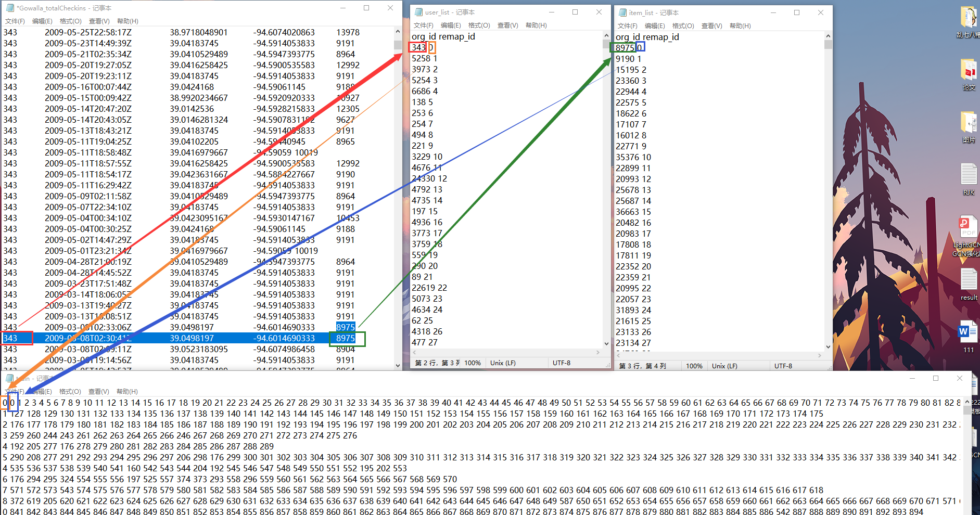Open 文件(F) menu in Gowalla_totalCheckins window
Image resolution: width=980 pixels, height=515 pixels.
click(x=15, y=21)
